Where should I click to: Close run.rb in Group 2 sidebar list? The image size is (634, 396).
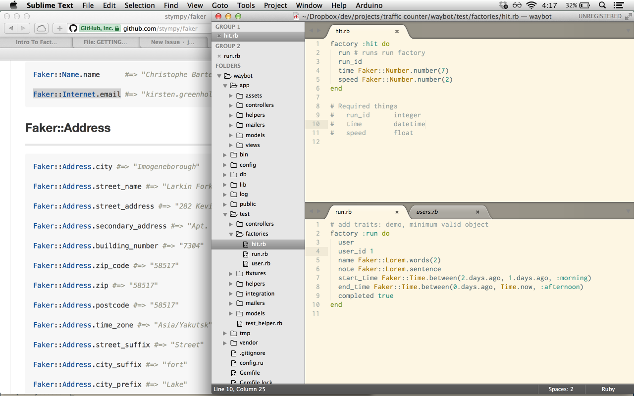click(x=219, y=56)
